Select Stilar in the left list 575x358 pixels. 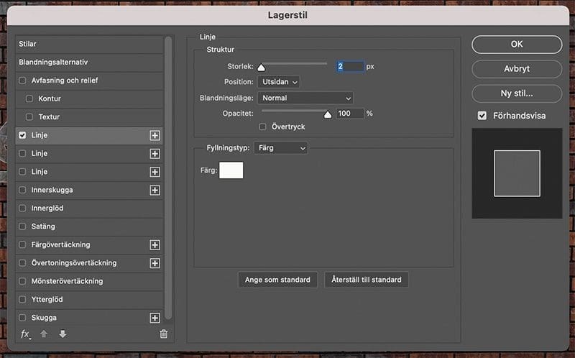pyautogui.click(x=89, y=44)
